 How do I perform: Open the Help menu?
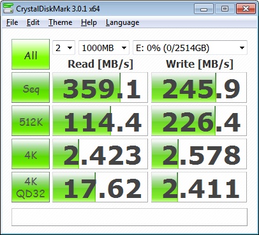[x=89, y=22]
